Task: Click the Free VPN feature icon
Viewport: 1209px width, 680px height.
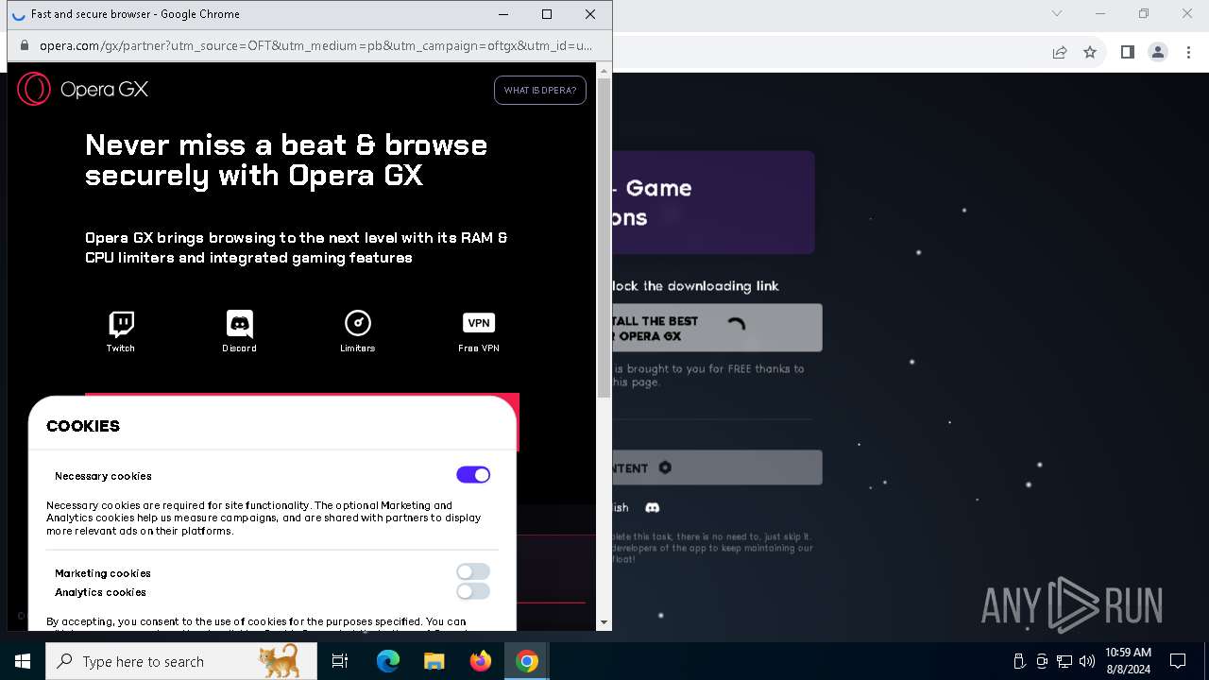Action: [479, 323]
